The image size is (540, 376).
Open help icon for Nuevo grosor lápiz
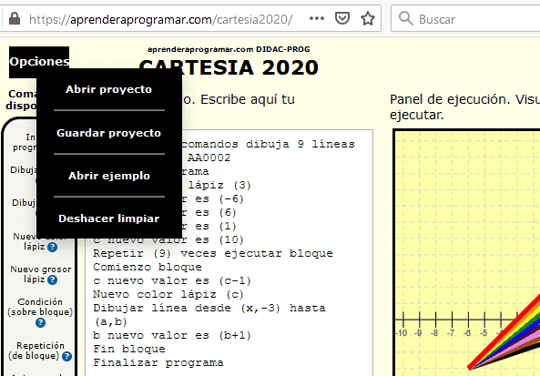pyautogui.click(x=52, y=279)
